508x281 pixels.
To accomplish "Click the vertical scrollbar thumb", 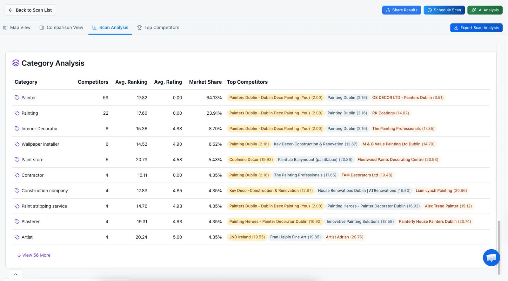I will click(499, 247).
